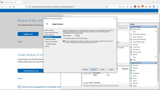Switch to Memory tab in Hyper-V details
The height and width of the screenshot is (90, 160).
[x=91, y=83]
